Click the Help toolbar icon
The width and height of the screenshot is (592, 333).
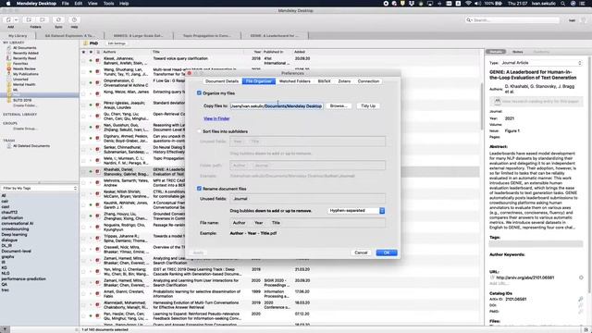[74, 19]
